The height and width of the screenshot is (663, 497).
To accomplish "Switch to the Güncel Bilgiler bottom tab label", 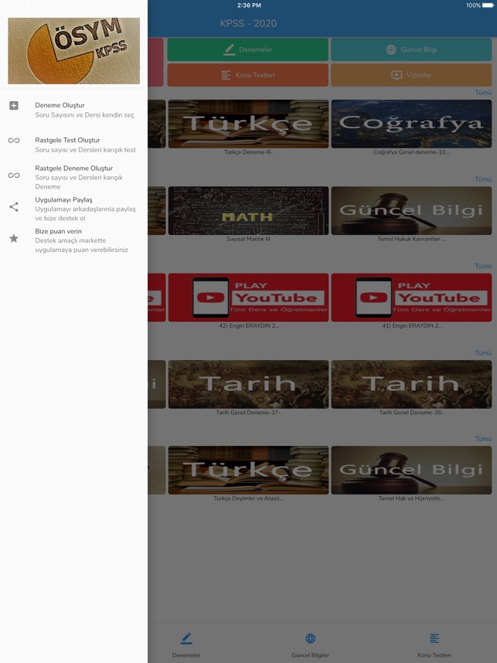I will 311,655.
